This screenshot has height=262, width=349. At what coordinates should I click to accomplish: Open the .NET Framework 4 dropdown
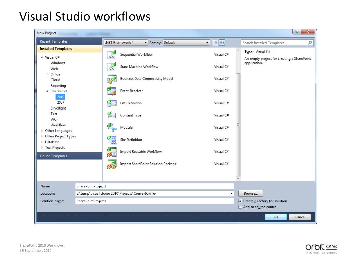click(x=126, y=43)
